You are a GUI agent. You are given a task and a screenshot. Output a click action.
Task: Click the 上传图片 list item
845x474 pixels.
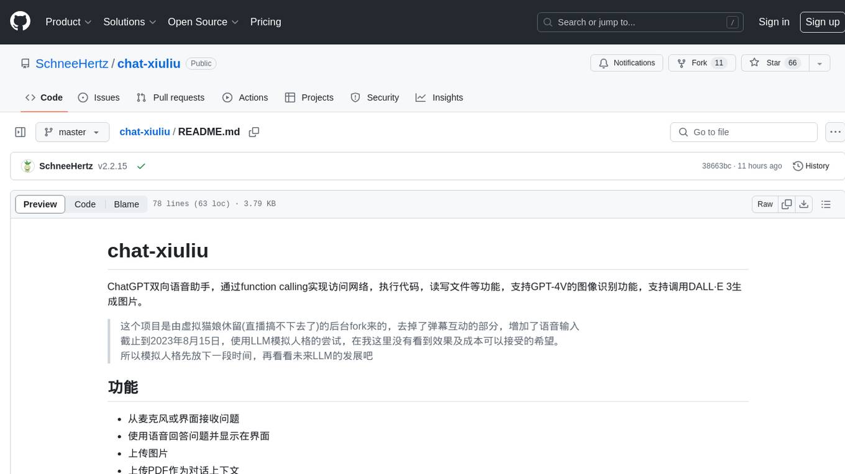(x=148, y=454)
